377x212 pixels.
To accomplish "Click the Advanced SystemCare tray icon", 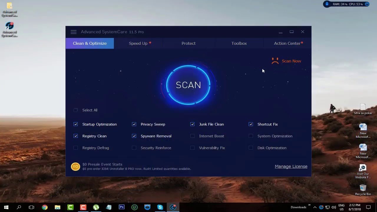I will [321, 207].
